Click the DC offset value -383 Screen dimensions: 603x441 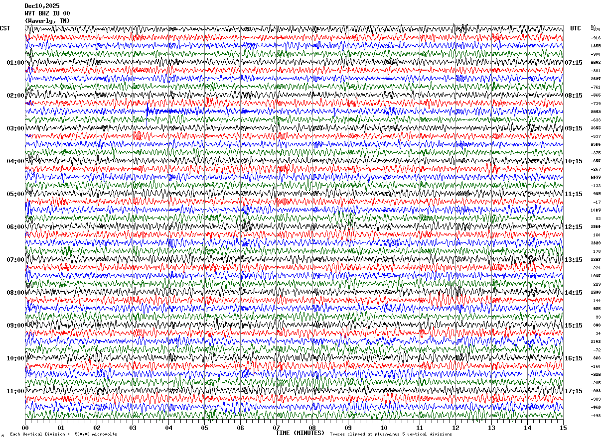coord(596,399)
